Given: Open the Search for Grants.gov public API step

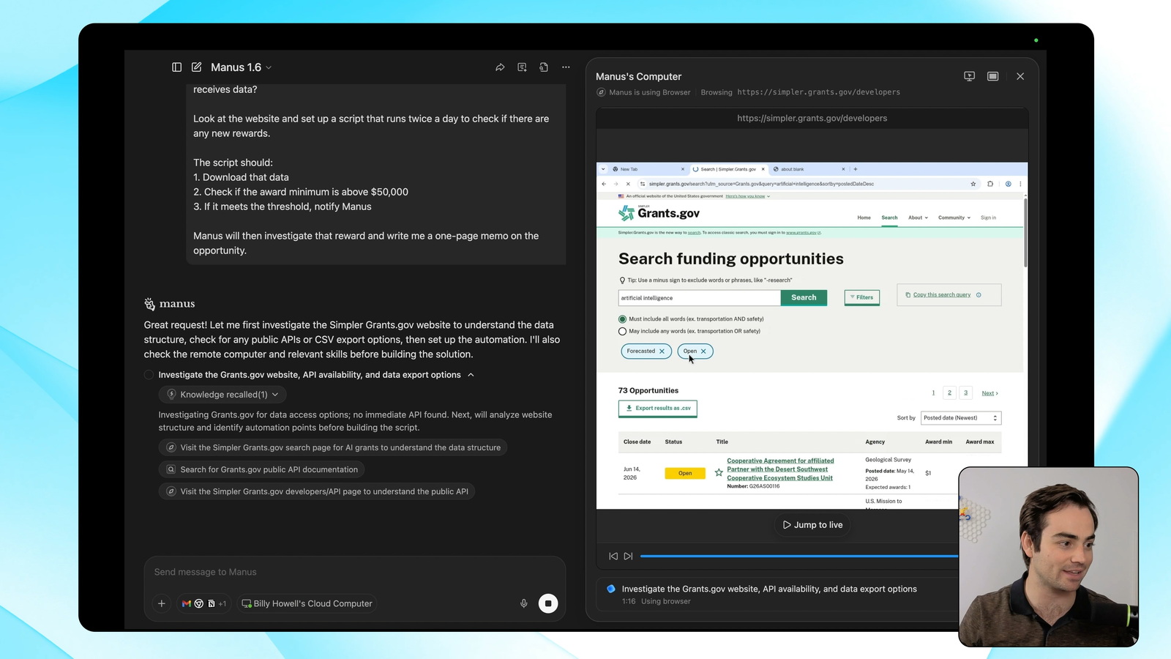Looking at the screenshot, I should (261, 469).
